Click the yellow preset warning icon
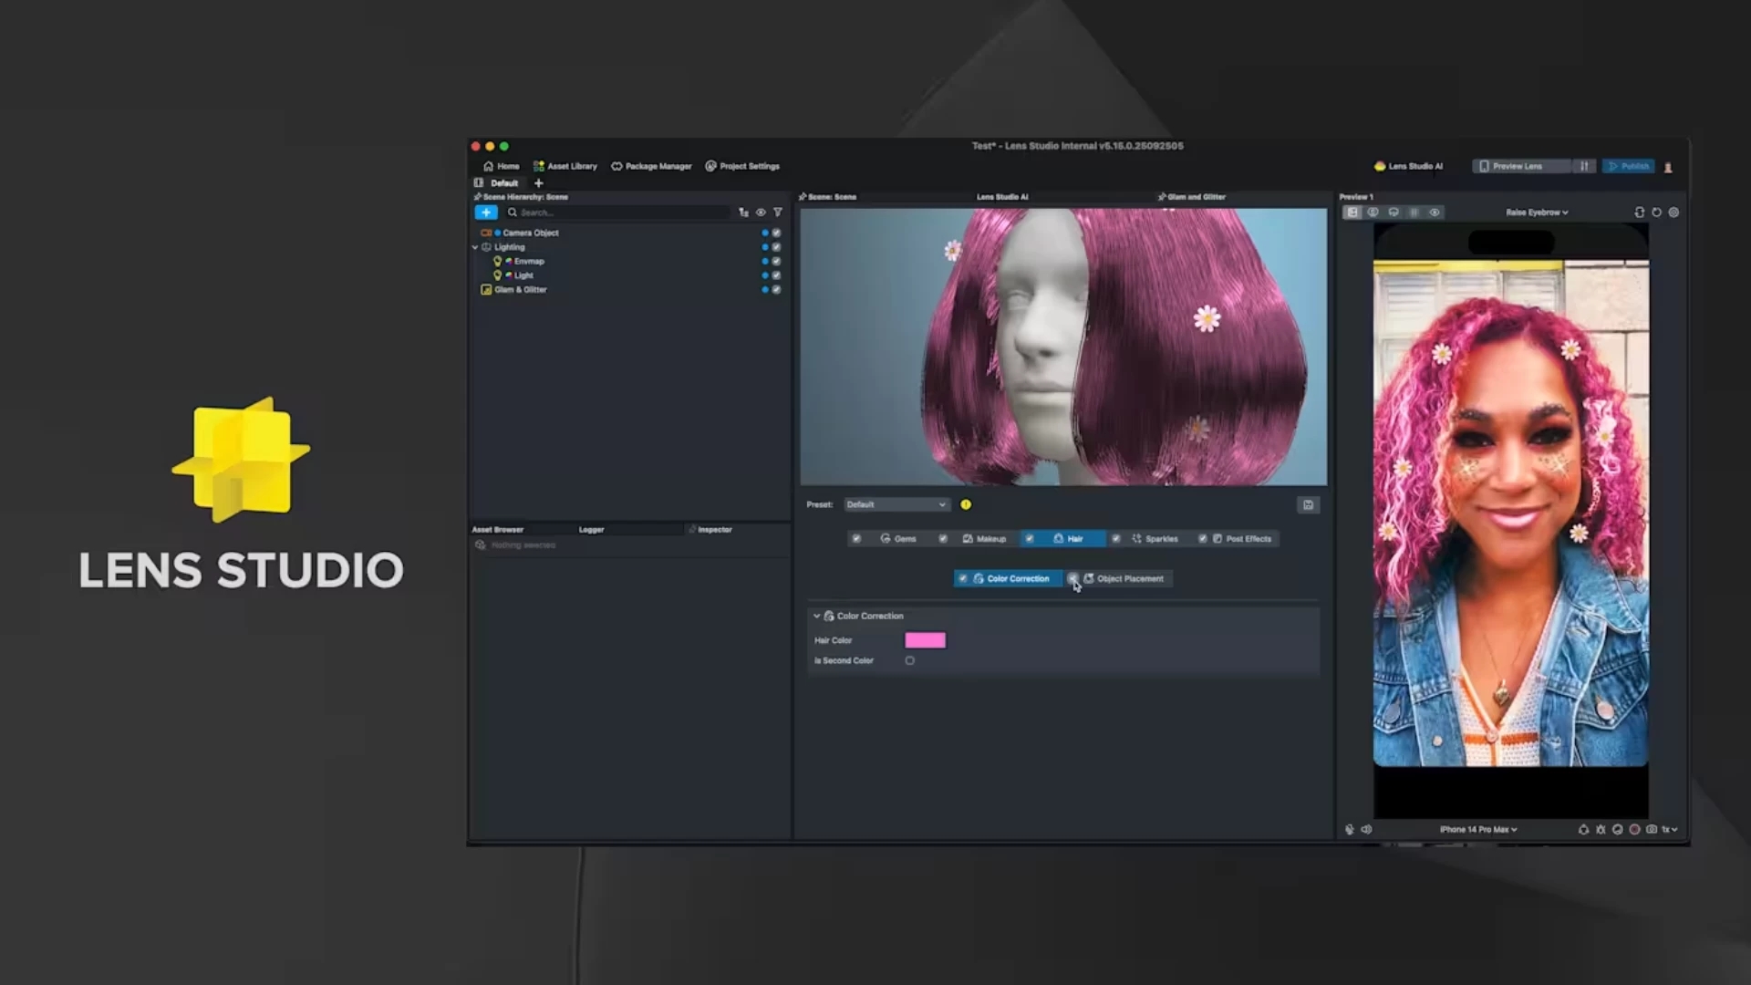This screenshot has height=985, width=1751. [x=966, y=504]
